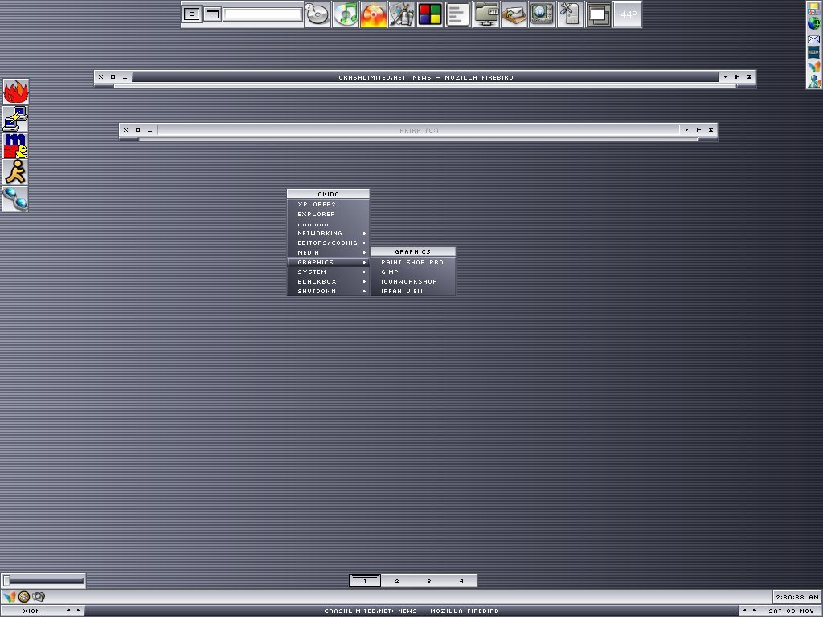The height and width of the screenshot is (617, 823).
Task: Click left arrow beside the date label
Action: [743, 611]
